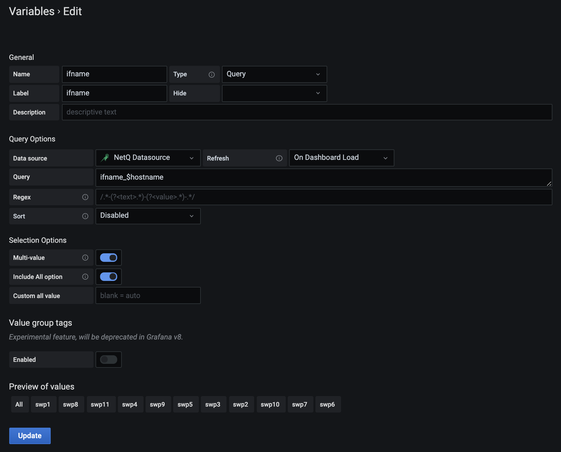Click the Update button
This screenshot has height=452, width=561.
point(30,436)
